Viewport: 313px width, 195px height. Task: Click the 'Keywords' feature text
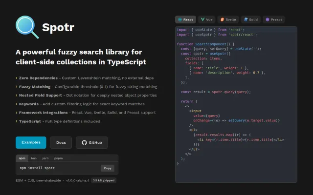(29, 104)
